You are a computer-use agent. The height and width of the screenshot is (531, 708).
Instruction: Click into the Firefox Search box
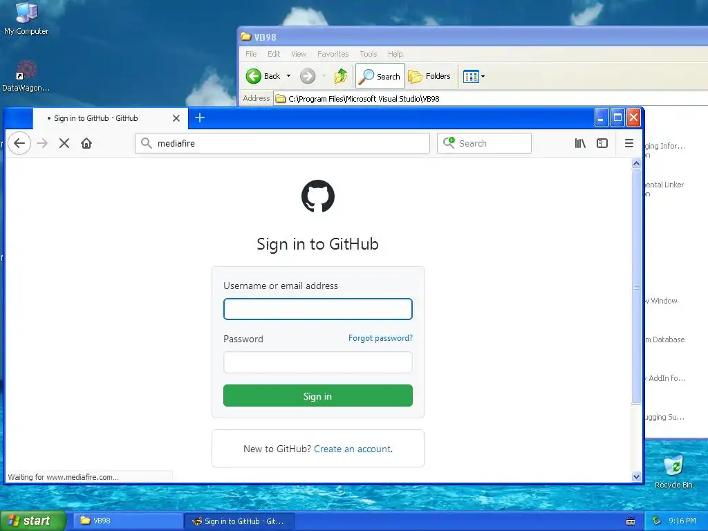click(x=484, y=143)
